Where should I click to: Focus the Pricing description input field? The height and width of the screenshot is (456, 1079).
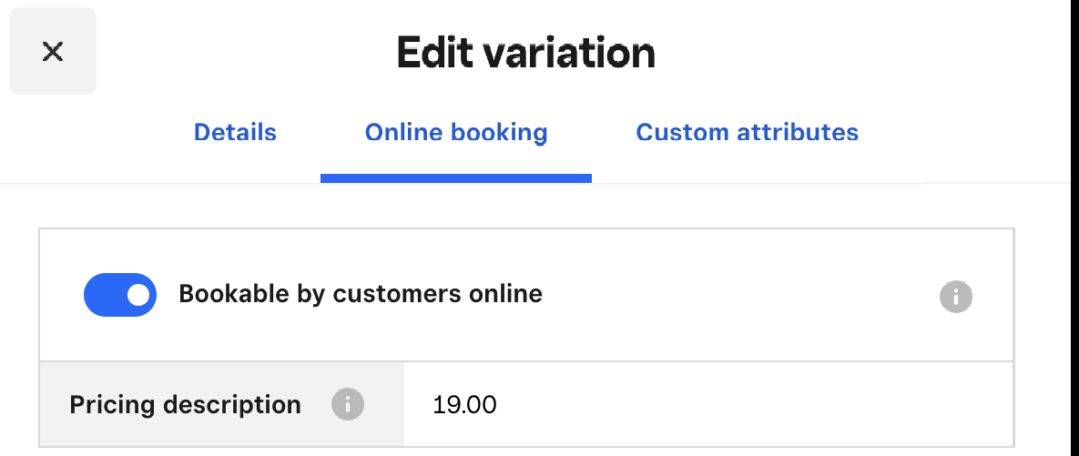(707, 404)
